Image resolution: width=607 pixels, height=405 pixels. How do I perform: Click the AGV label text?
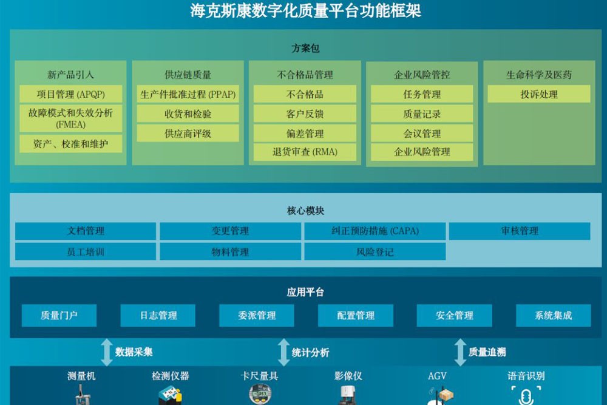(x=438, y=376)
